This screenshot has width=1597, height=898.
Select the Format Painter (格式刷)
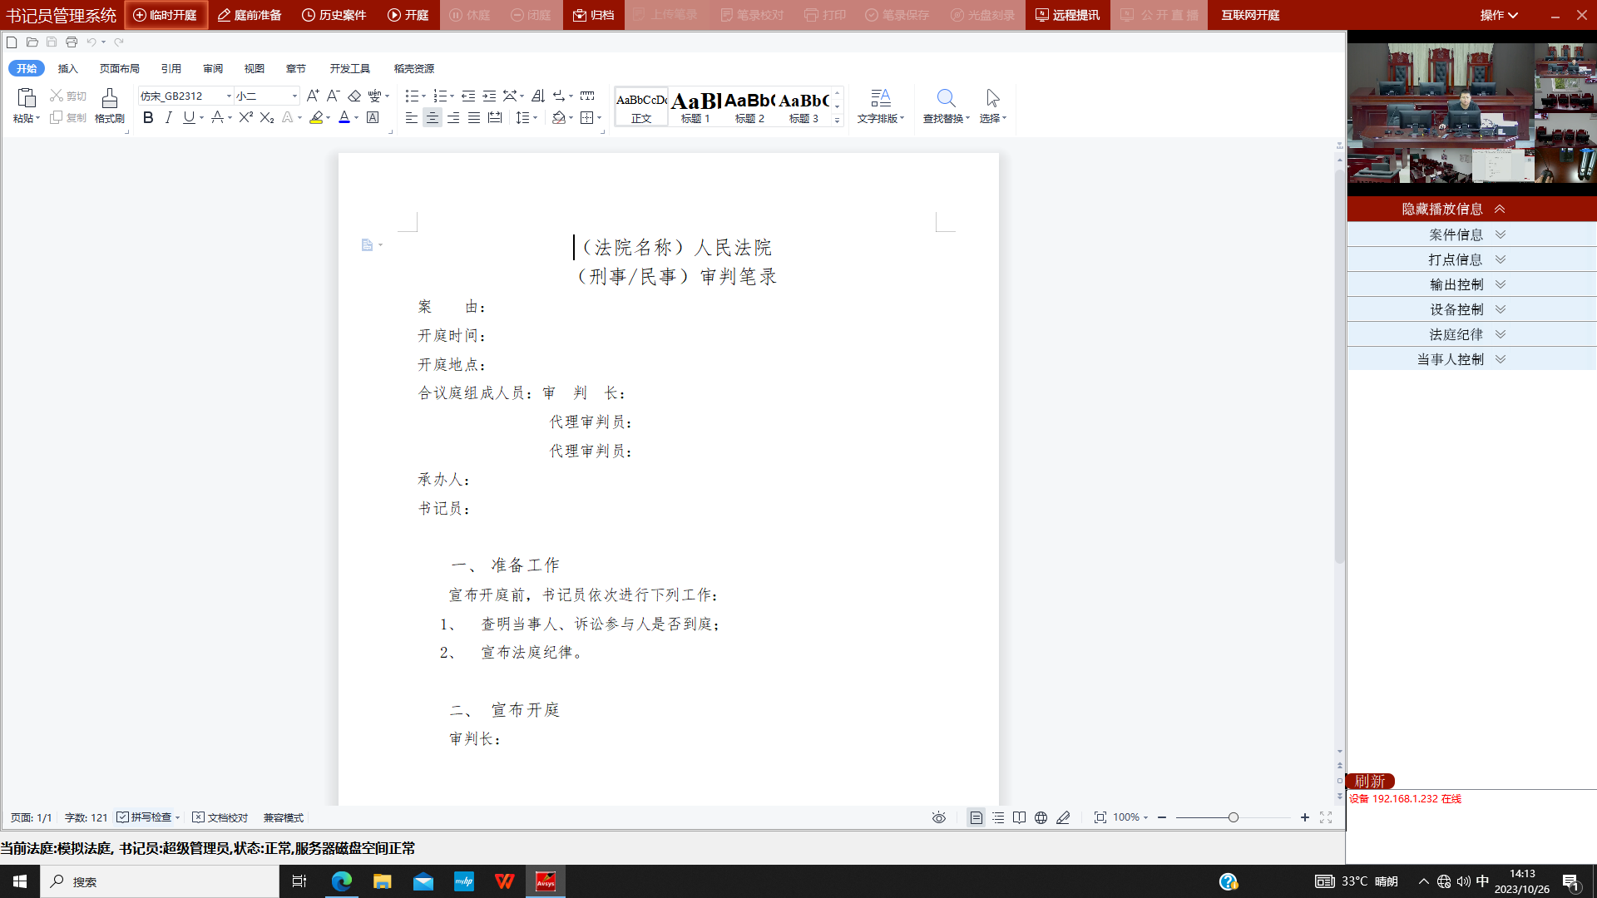[x=109, y=105]
